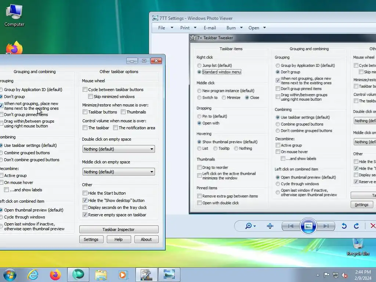Image resolution: width=376 pixels, height=282 pixels.
Task: Switch to Photo Viewer taskbar button
Action: click(169, 275)
